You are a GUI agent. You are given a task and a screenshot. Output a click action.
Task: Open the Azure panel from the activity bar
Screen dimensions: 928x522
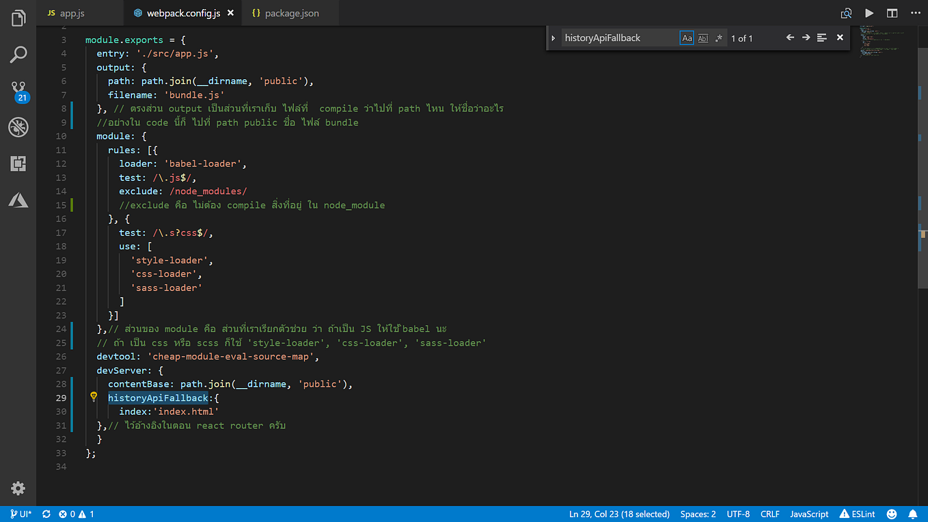click(x=18, y=200)
